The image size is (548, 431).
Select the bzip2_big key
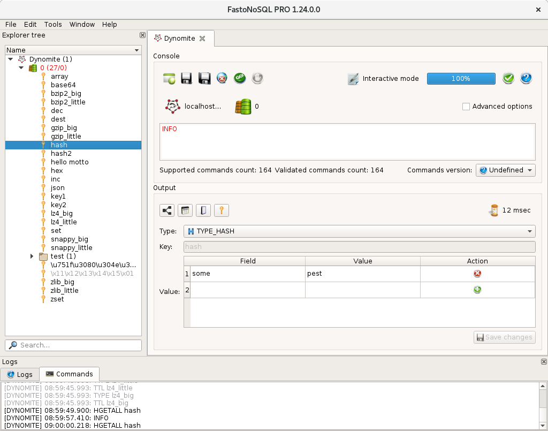coord(66,94)
